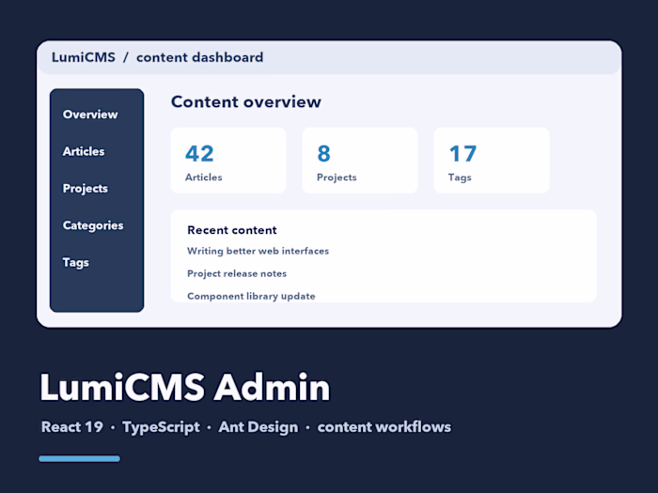The height and width of the screenshot is (493, 658).
Task: Click the 'Ant Design' label
Action: [x=258, y=427]
